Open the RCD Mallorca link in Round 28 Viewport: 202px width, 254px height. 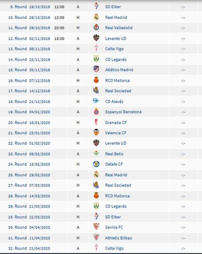[x=117, y=196]
